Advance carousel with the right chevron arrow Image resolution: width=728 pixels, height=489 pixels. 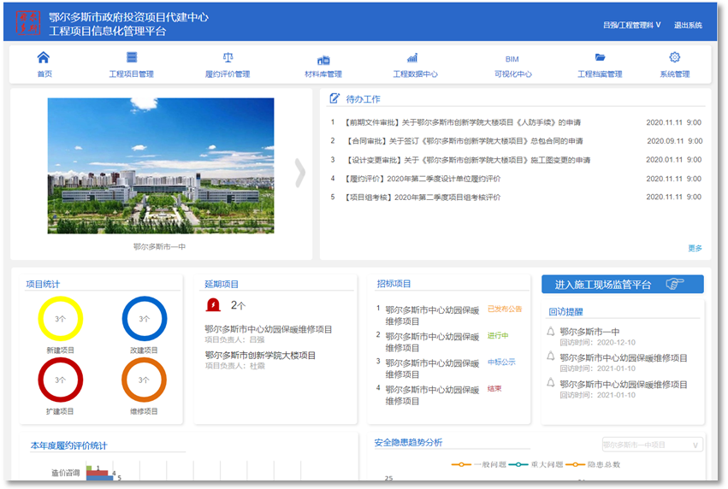coord(299,173)
